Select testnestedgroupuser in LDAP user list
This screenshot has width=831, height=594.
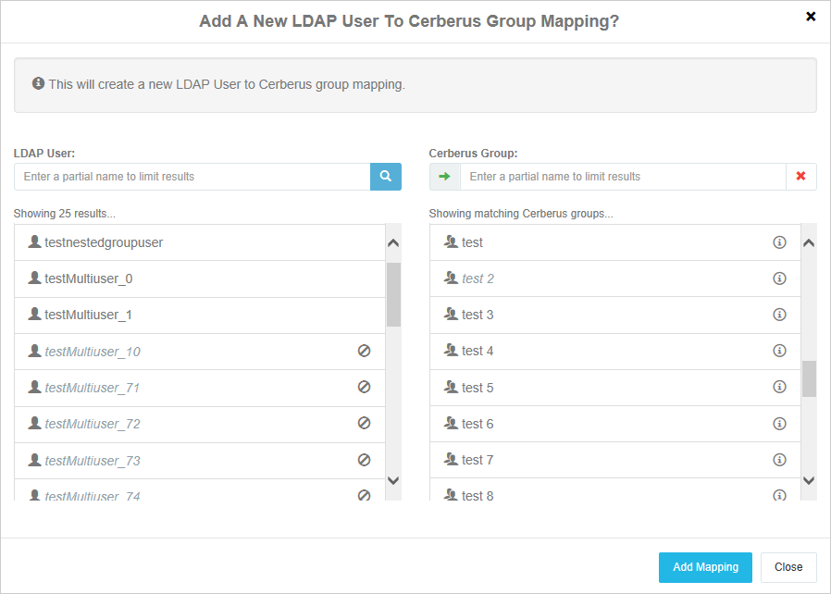(x=200, y=242)
